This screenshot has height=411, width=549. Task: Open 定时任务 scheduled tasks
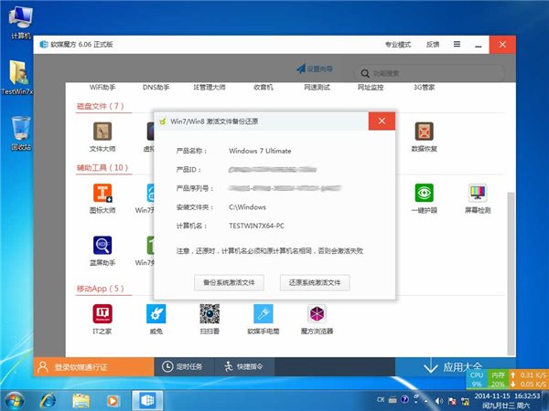pyautogui.click(x=182, y=366)
